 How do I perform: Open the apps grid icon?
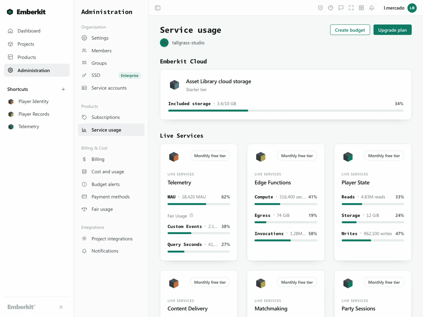[x=361, y=8]
